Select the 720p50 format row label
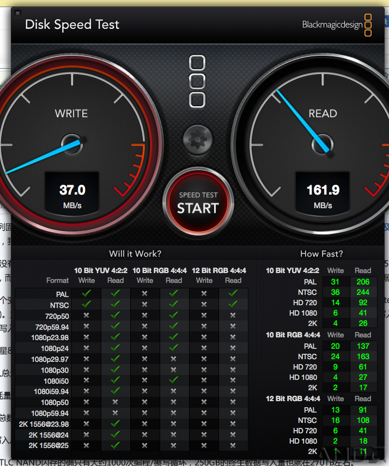This screenshot has width=389, height=466. (57, 316)
